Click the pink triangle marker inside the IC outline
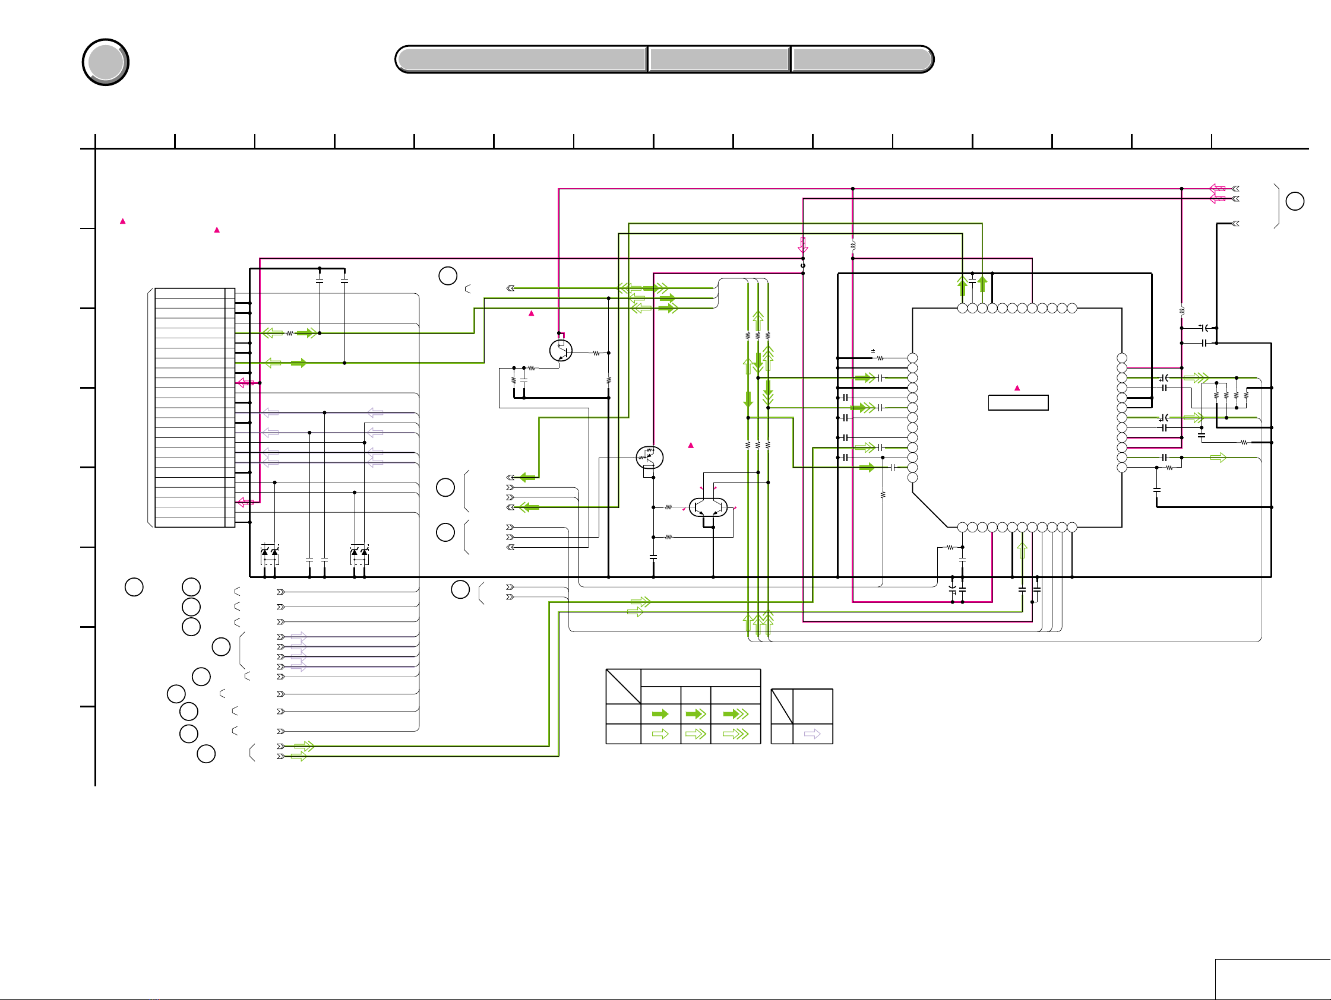Image resolution: width=1331 pixels, height=1000 pixels. [x=1017, y=388]
